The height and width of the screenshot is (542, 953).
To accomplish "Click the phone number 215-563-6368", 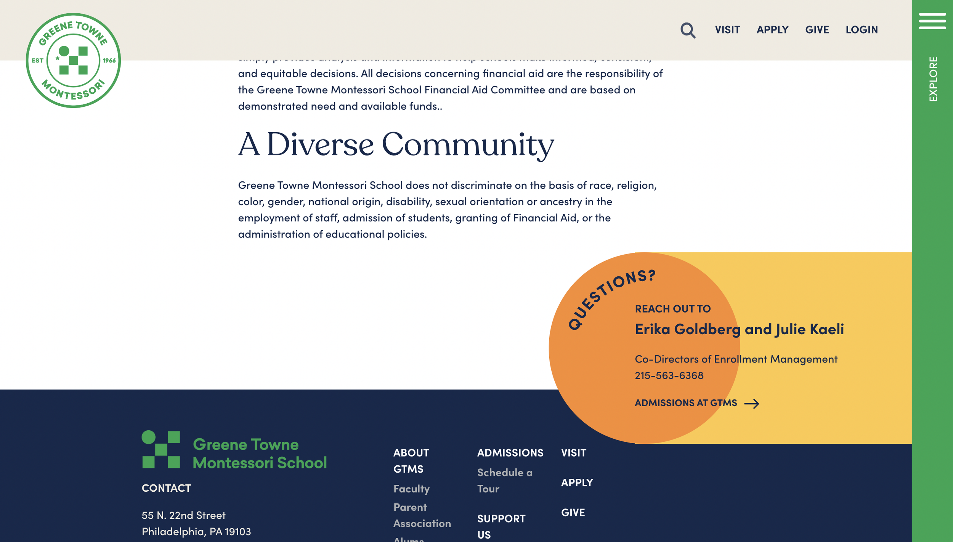I will [669, 375].
